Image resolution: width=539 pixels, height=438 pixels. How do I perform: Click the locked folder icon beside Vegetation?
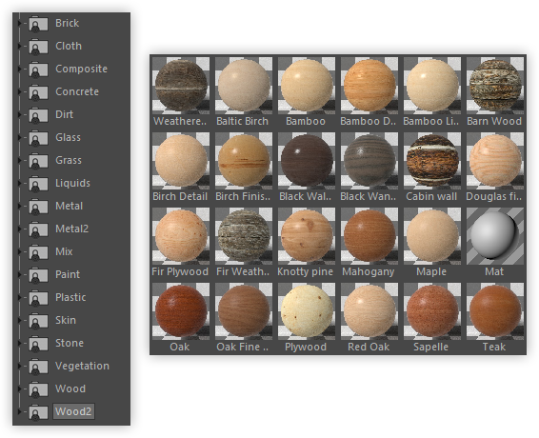point(38,367)
